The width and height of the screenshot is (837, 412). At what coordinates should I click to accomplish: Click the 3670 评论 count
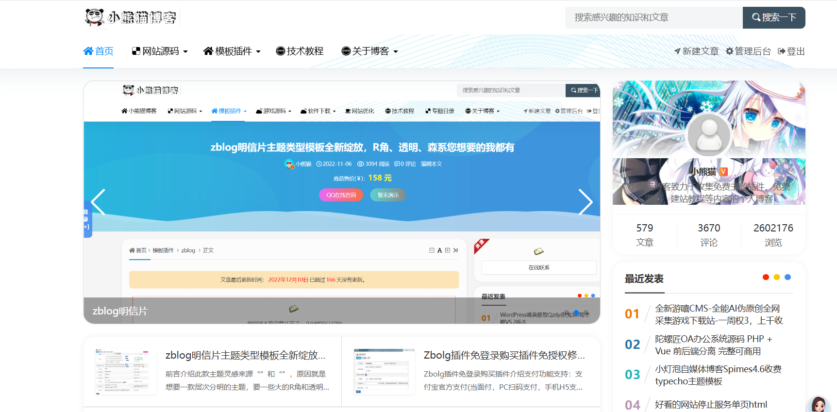tap(709, 235)
